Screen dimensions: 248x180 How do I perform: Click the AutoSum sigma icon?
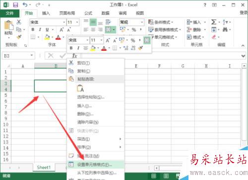[214, 22]
